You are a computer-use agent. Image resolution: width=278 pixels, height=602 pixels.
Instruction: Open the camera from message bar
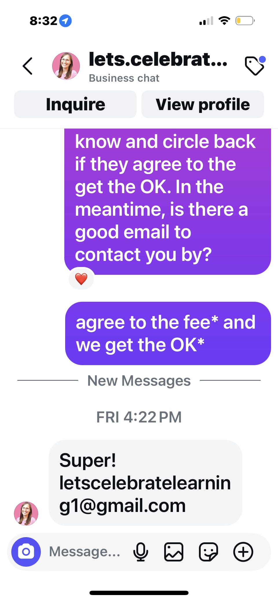click(x=26, y=552)
